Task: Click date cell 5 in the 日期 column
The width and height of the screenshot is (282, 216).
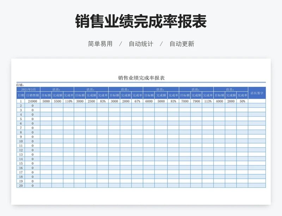Action: (x=21, y=119)
